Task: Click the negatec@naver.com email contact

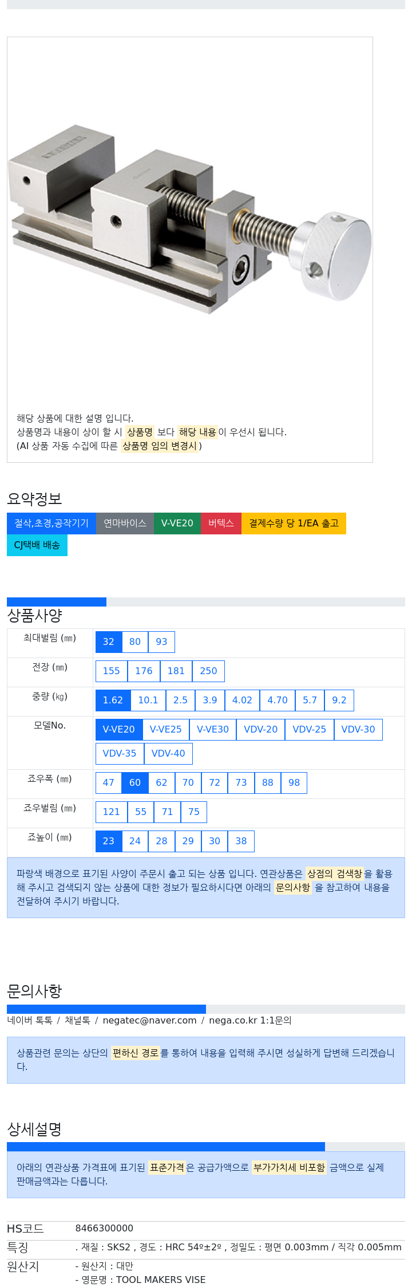Action: (x=149, y=1020)
